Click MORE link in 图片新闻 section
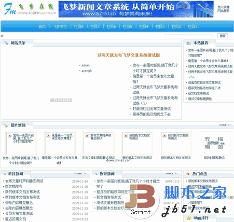The height and width of the screenshot is (222, 234). pos(225,125)
